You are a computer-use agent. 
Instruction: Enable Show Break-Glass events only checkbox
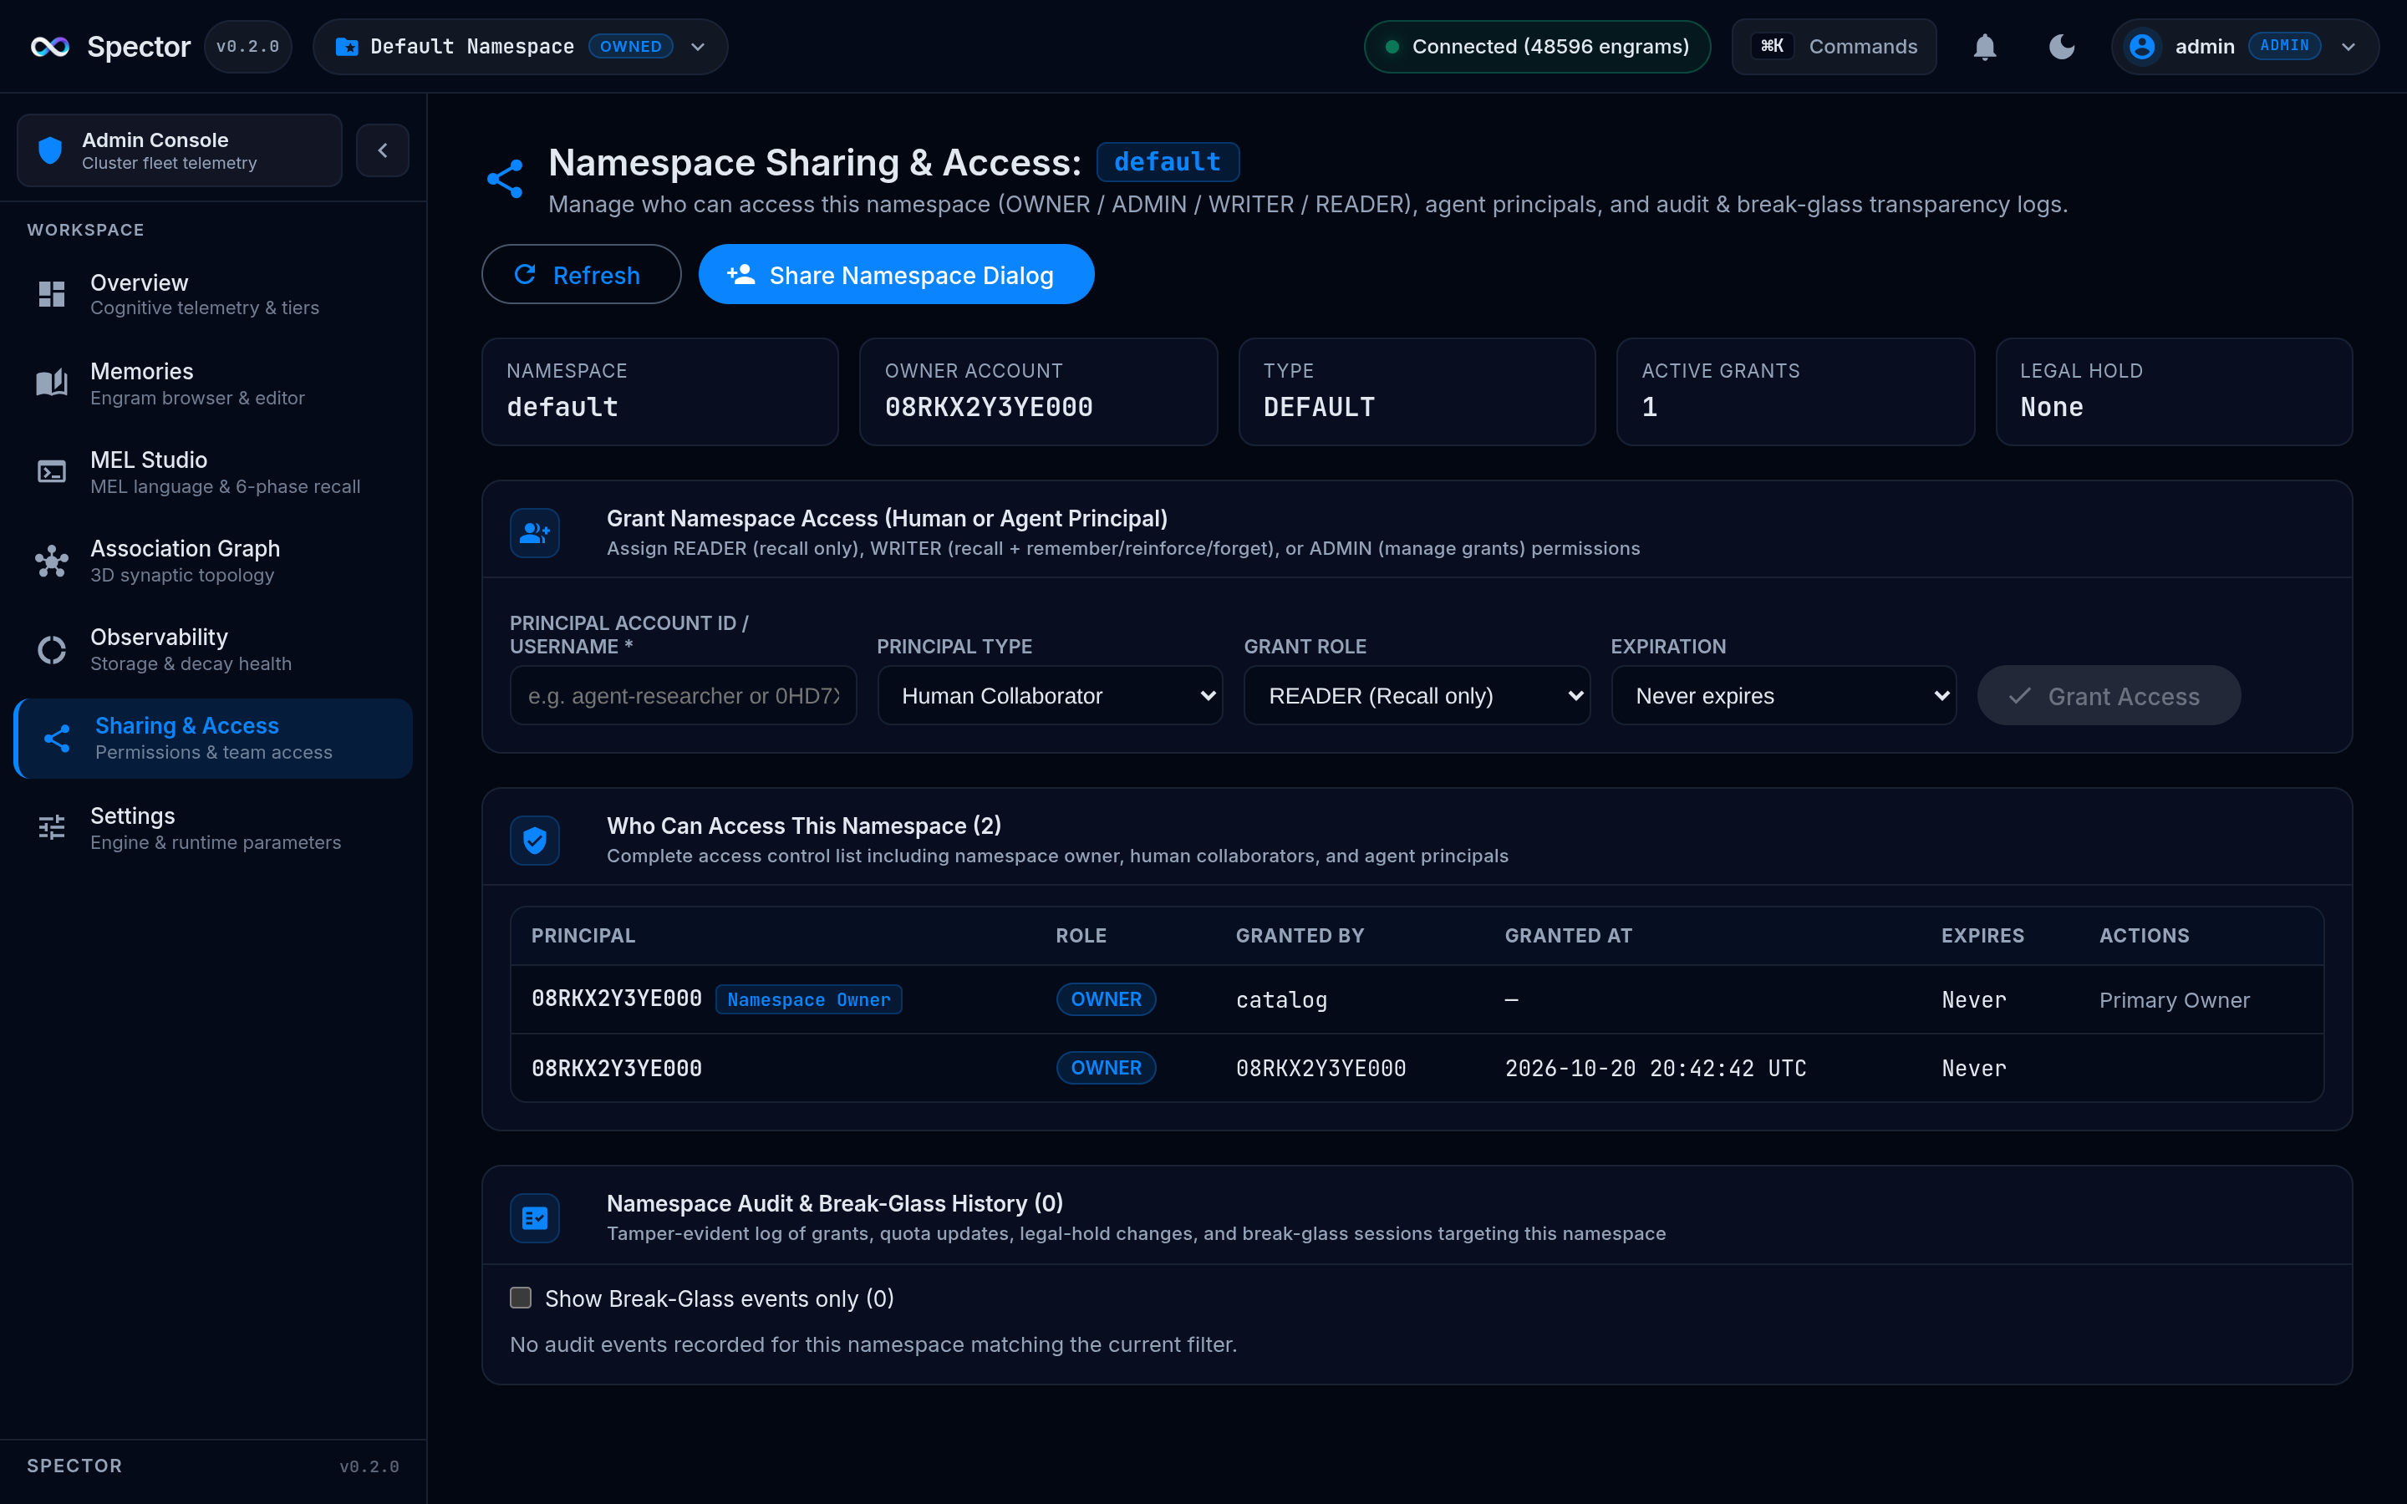[x=520, y=1297]
